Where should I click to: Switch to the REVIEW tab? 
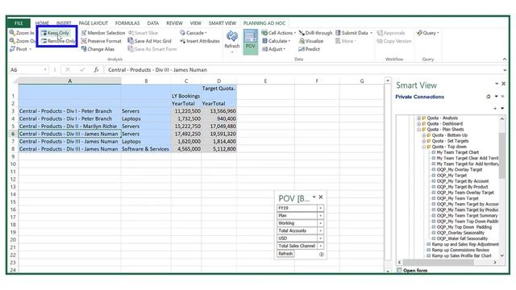(x=174, y=23)
